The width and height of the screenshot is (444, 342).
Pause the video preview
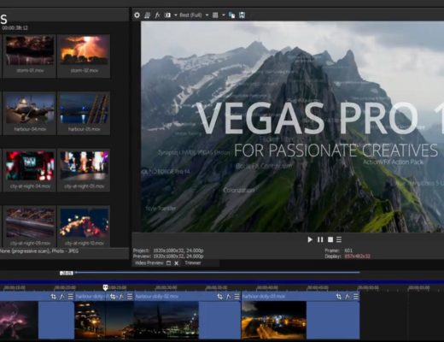[x=320, y=239]
